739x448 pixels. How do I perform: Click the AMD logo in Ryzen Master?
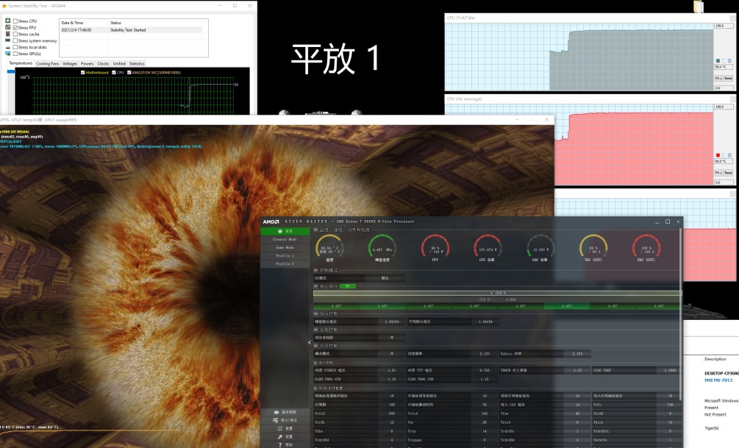click(x=271, y=221)
